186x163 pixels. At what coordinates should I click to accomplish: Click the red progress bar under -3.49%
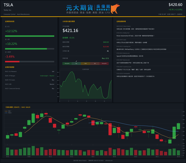tap(12, 62)
